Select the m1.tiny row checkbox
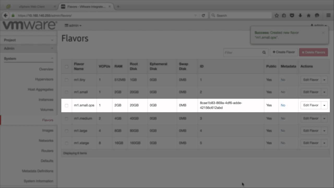334x188 pixels. (x=67, y=80)
